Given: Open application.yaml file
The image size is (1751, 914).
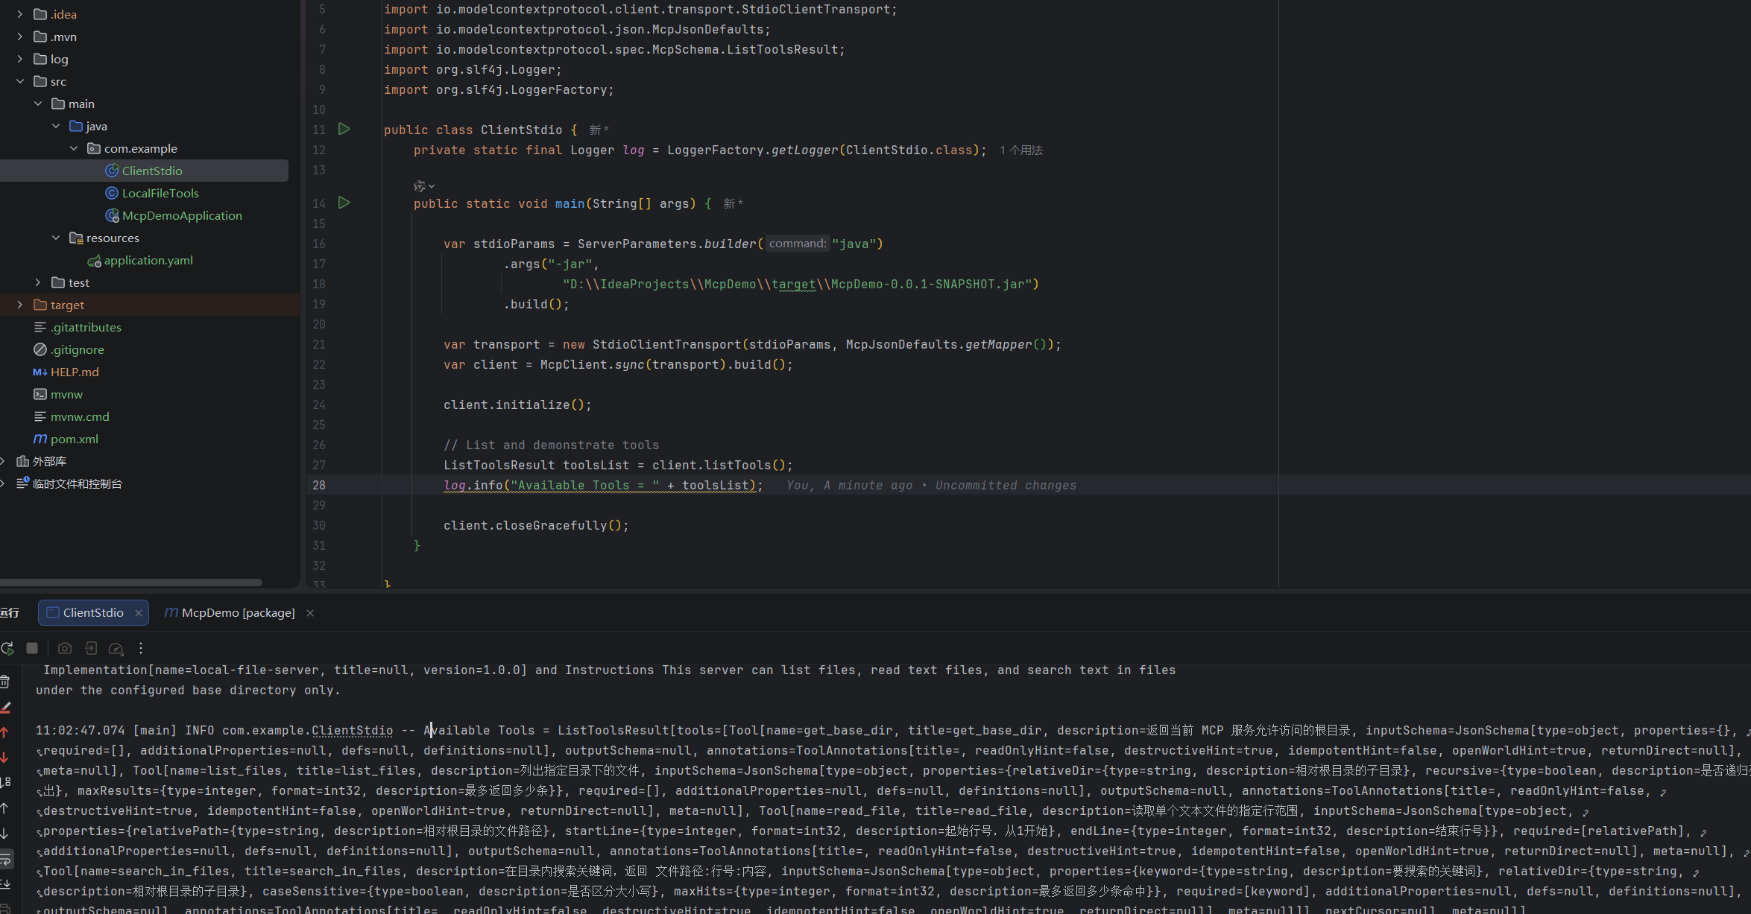Looking at the screenshot, I should tap(148, 260).
